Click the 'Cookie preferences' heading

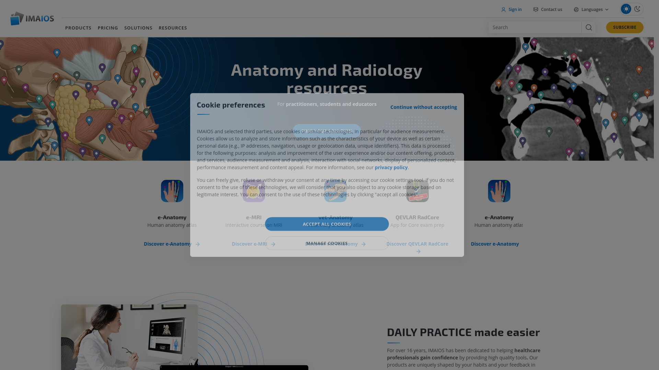tap(231, 105)
